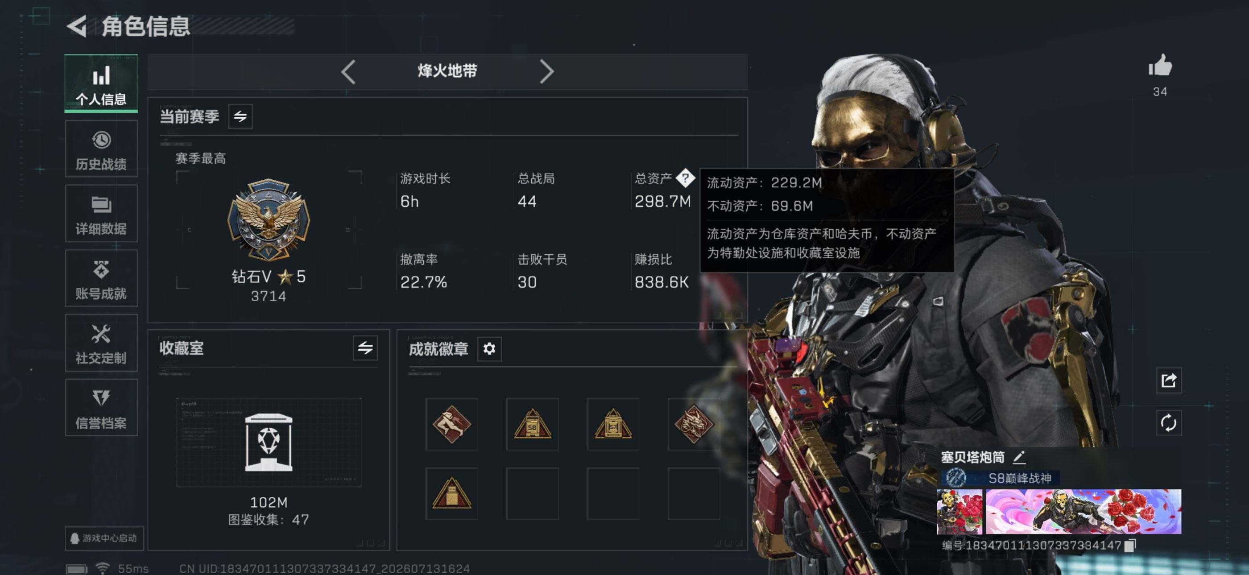Open the 成就徽章 gear settings
Image resolution: width=1249 pixels, height=575 pixels.
[489, 348]
